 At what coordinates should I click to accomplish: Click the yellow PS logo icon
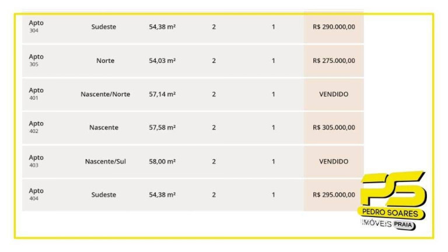pyautogui.click(x=394, y=189)
